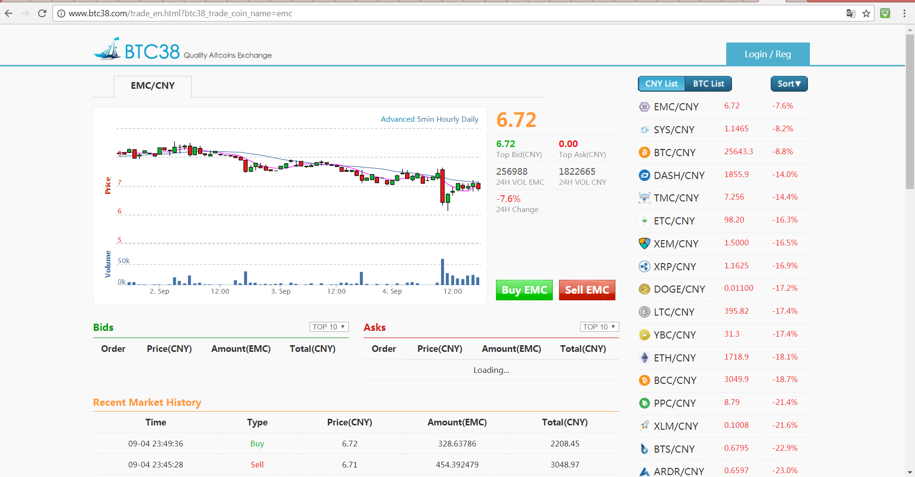Click the EMC coin icon in list
This screenshot has width=915, height=477.
pyautogui.click(x=645, y=107)
